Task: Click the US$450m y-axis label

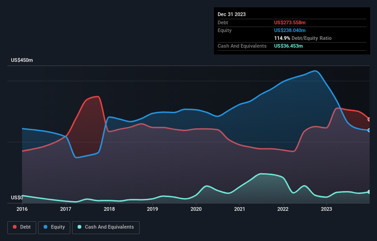Action: tap(22, 60)
